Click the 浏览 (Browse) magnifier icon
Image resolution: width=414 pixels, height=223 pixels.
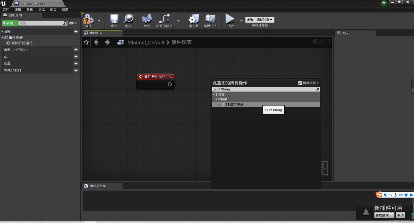pyautogui.click(x=128, y=19)
